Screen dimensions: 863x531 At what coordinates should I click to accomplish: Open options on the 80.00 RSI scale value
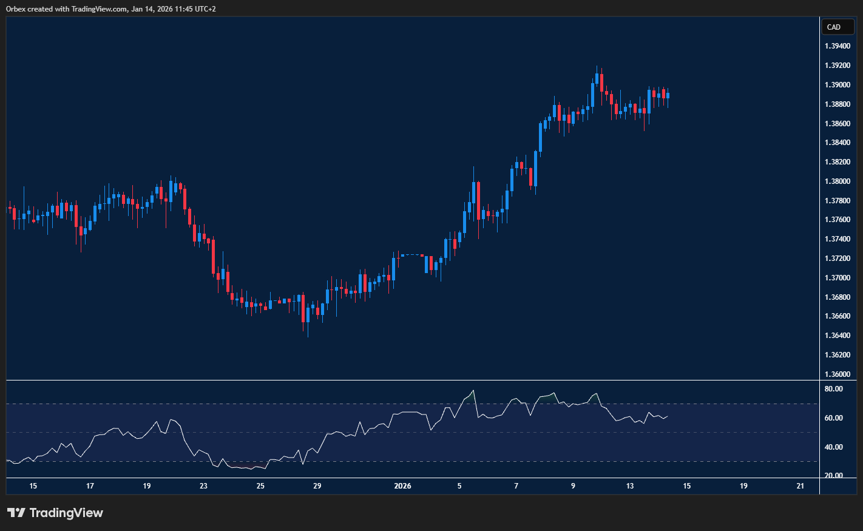tap(834, 388)
